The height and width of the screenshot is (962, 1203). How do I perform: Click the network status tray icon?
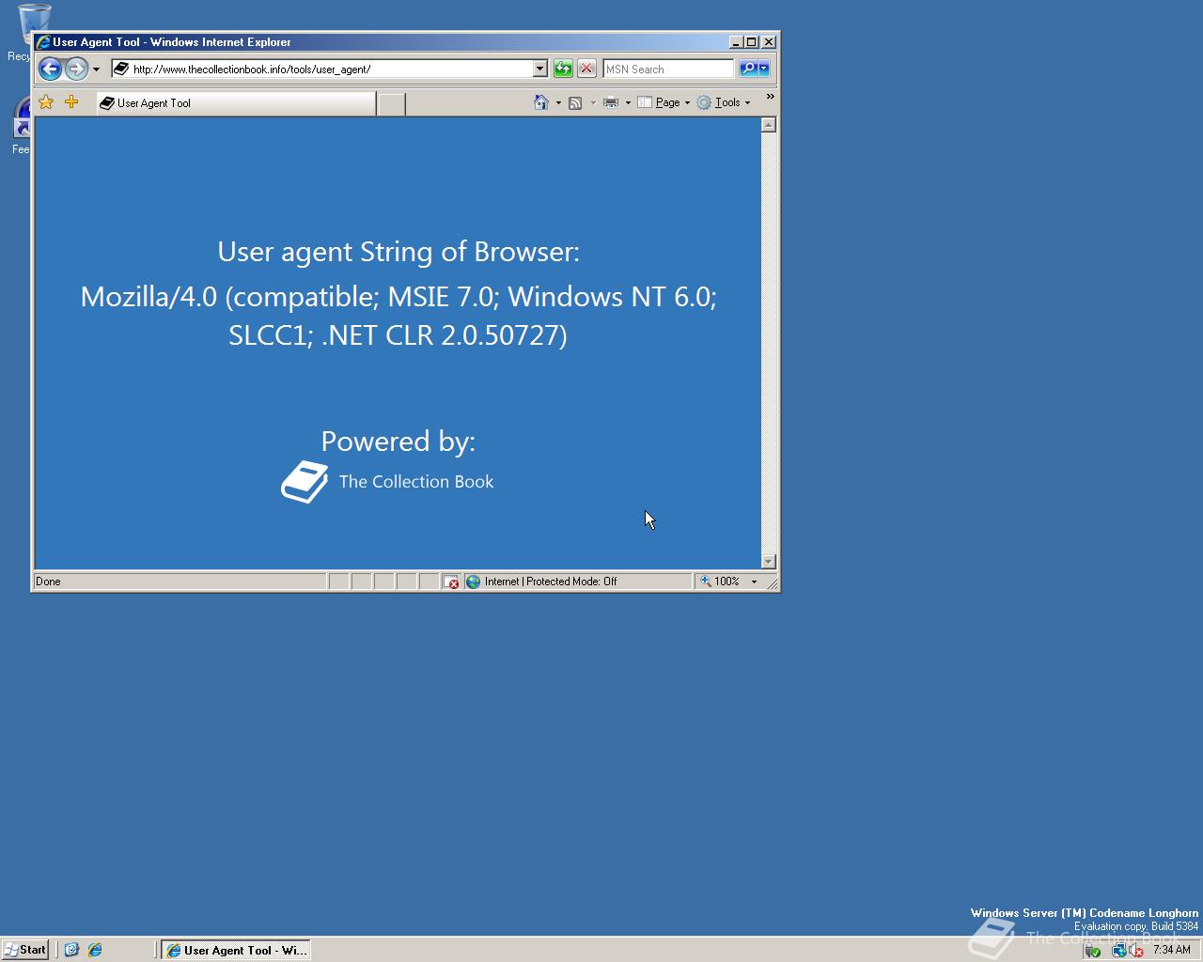[1118, 951]
